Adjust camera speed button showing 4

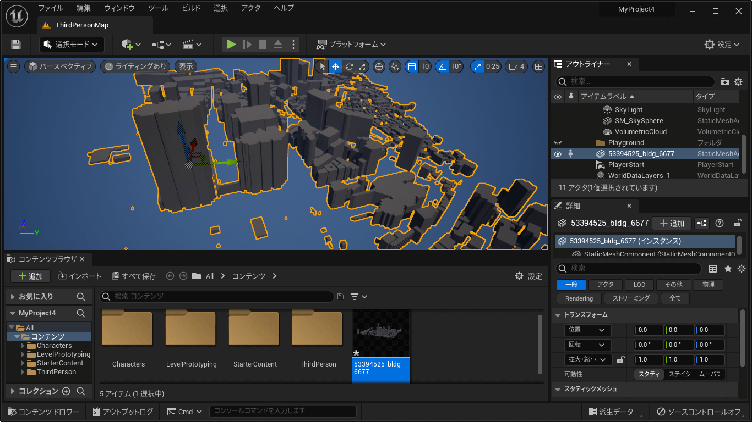(516, 66)
